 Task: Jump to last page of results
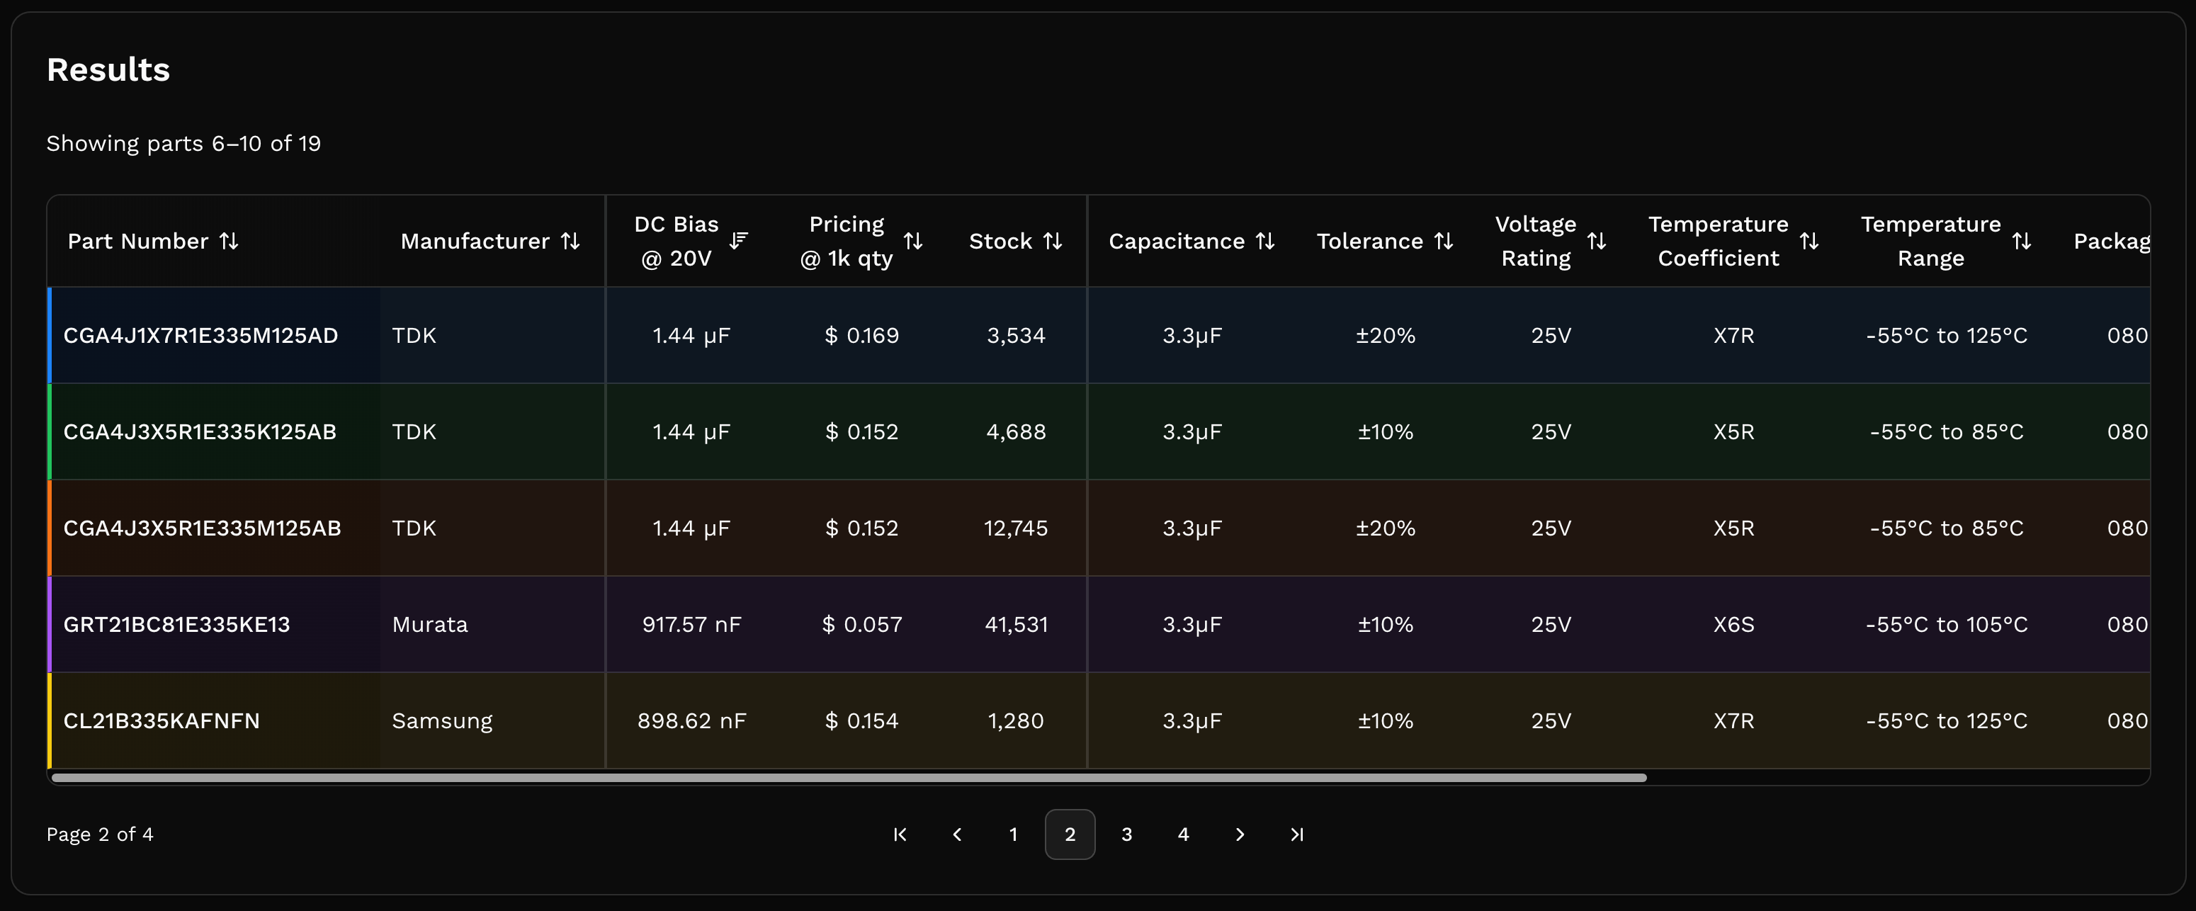[1296, 834]
